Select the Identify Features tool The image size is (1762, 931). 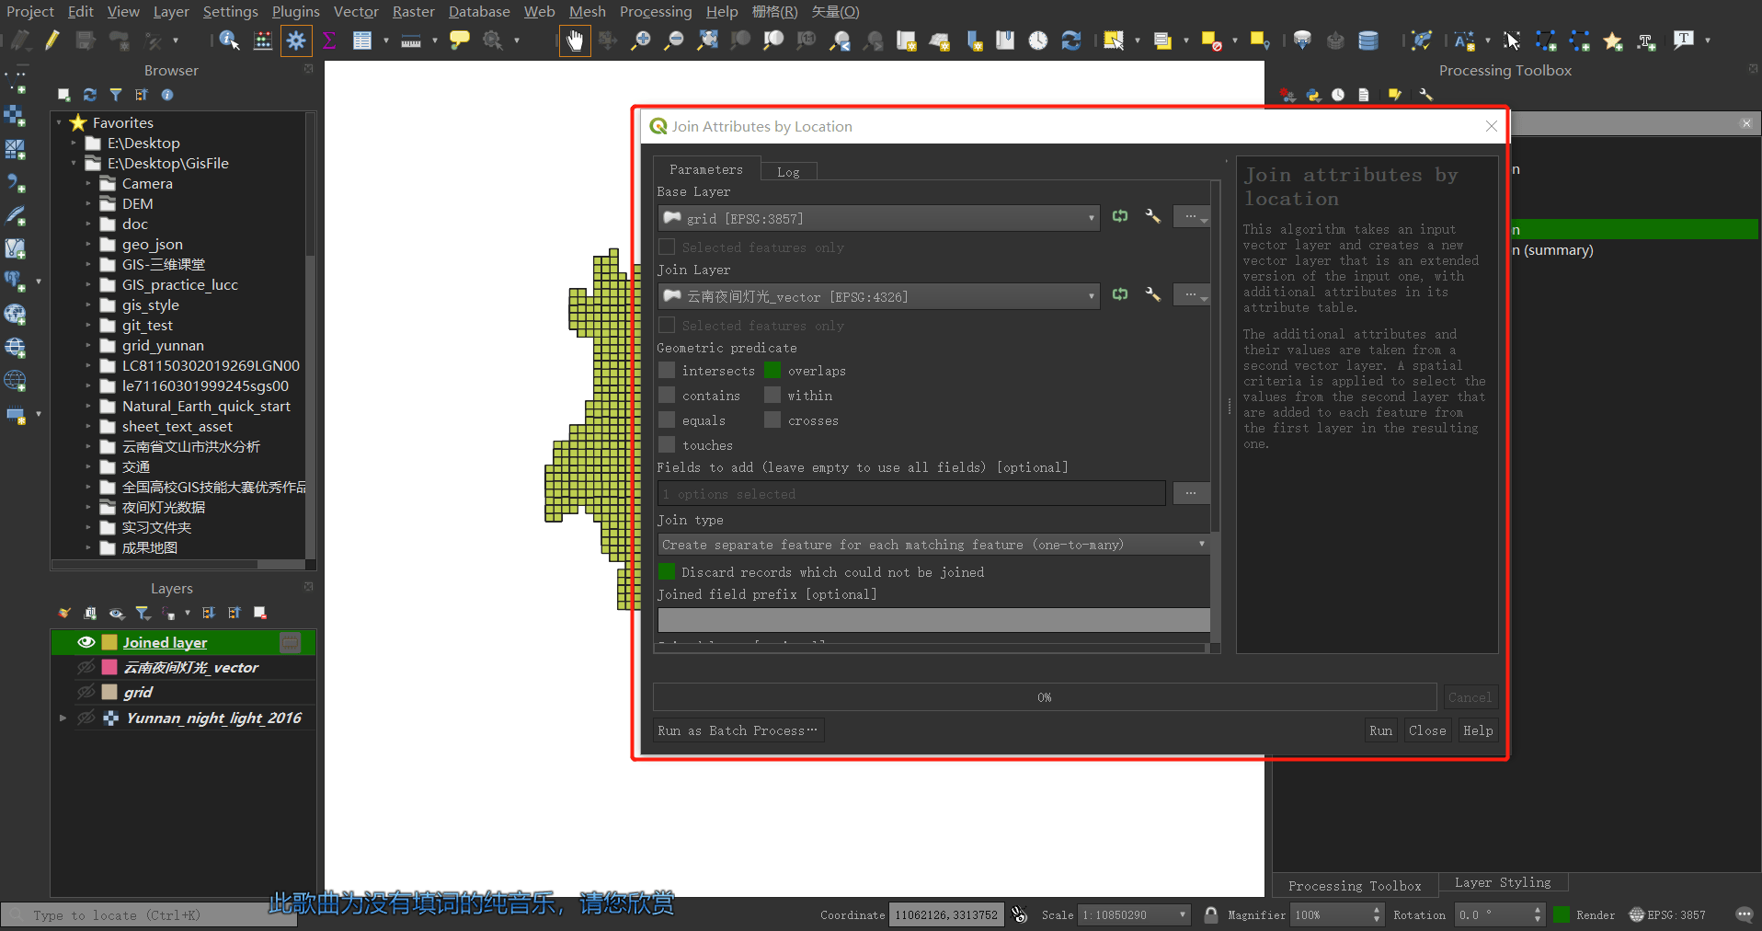[229, 40]
